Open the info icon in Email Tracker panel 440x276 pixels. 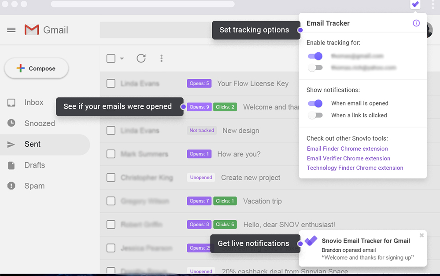pyautogui.click(x=416, y=23)
